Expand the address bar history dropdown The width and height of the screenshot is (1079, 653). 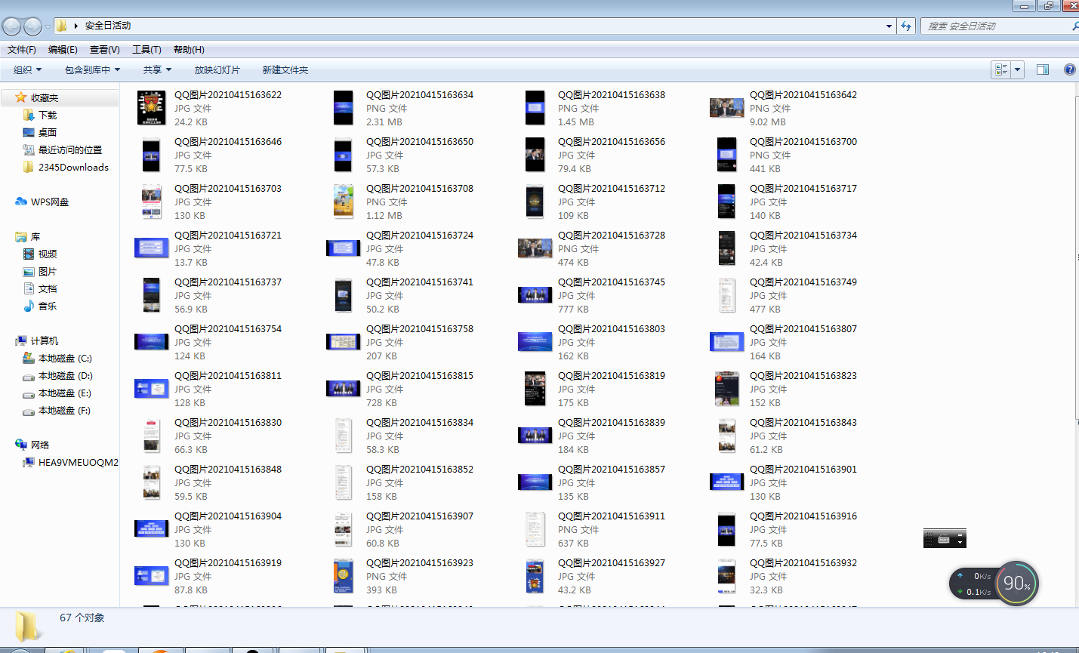pyautogui.click(x=889, y=26)
